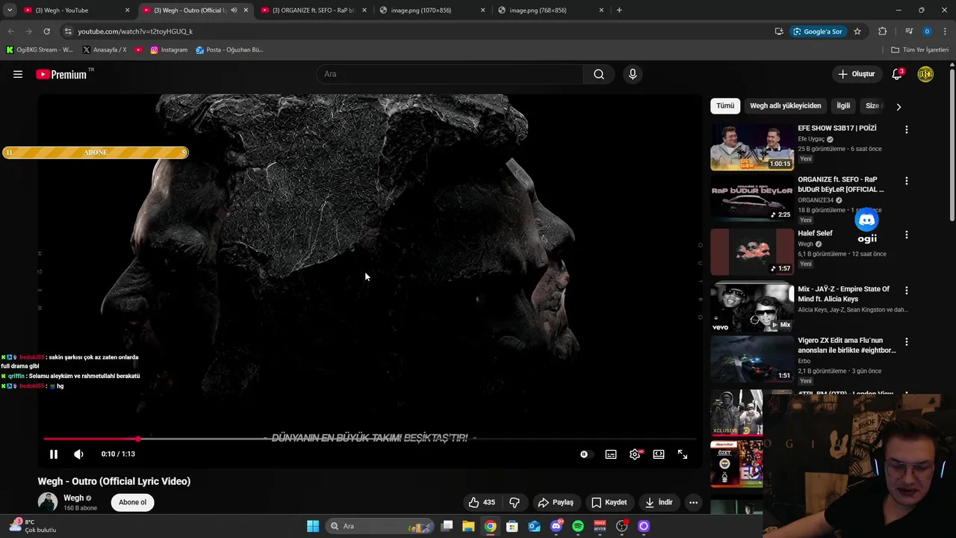This screenshot has height=538, width=956.
Task: Mute the video using the speaker icon
Action: coord(78,454)
